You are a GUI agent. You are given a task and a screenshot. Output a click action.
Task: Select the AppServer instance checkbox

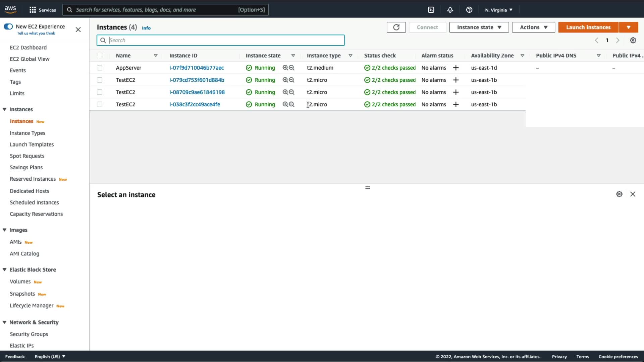[x=100, y=68]
